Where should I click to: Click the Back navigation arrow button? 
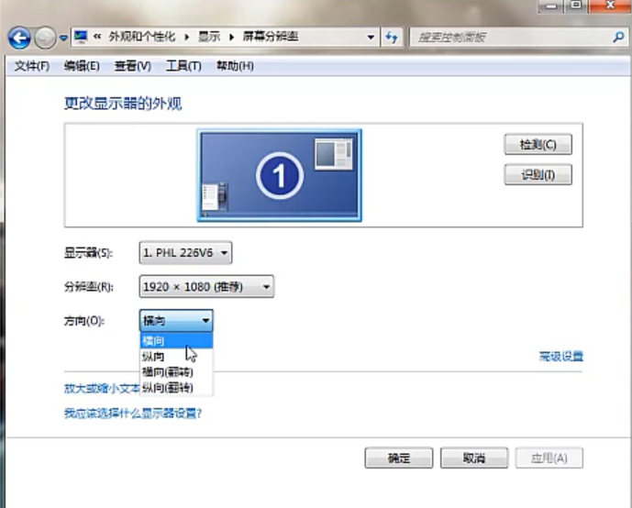coord(19,38)
